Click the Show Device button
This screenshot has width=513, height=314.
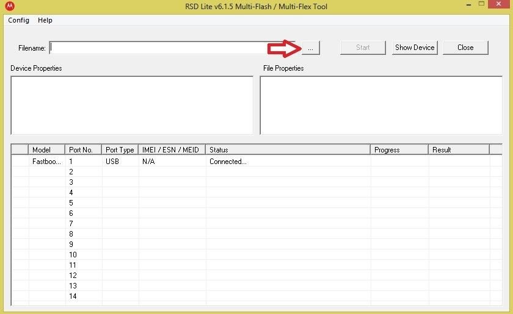[x=415, y=48]
